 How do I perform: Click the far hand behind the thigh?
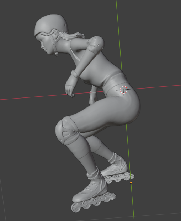(93, 97)
